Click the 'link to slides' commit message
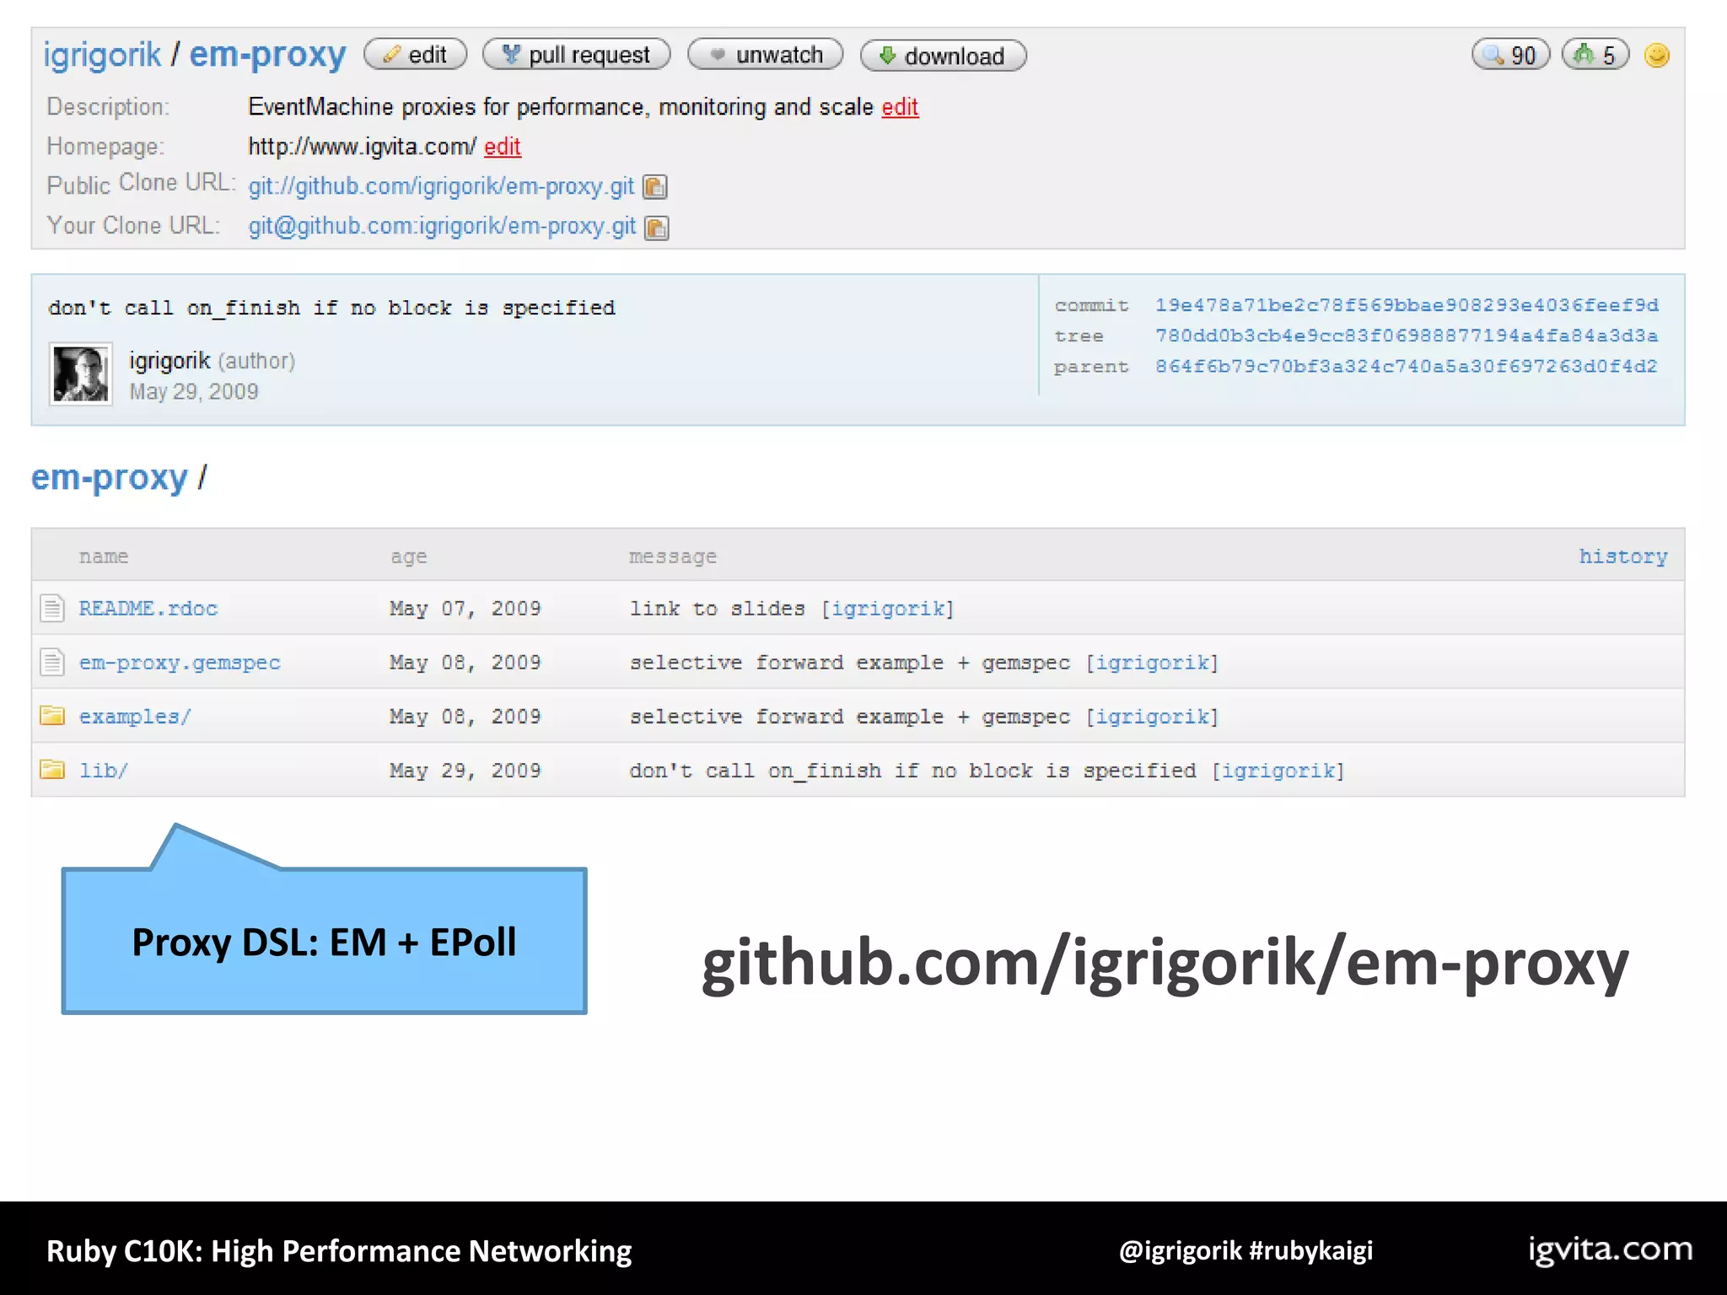 coord(718,609)
